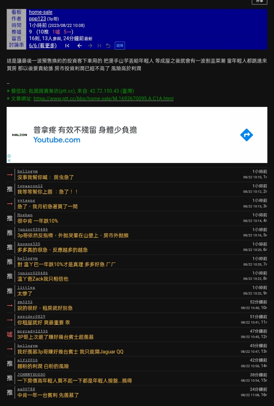Image resolution: width=274 pixels, height=406 pixels.
Task: Open author ppp123 profile link
Action: pyautogui.click(x=37, y=19)
